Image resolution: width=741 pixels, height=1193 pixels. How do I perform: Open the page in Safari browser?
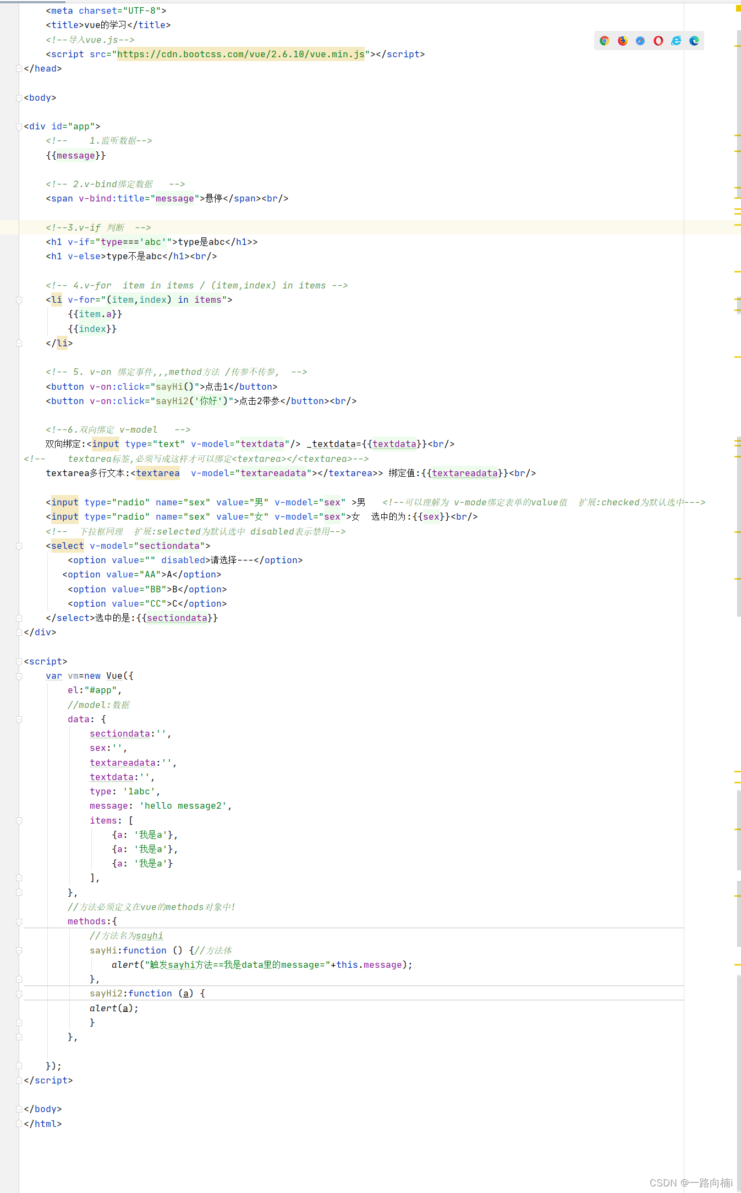640,41
